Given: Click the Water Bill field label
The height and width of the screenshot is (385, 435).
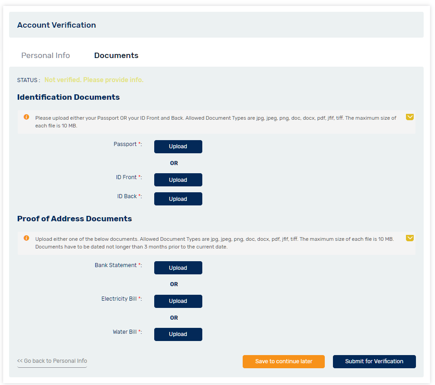Looking at the screenshot, I should (x=127, y=332).
